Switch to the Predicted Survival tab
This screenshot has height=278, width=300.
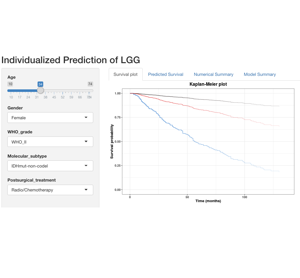pyautogui.click(x=166, y=74)
